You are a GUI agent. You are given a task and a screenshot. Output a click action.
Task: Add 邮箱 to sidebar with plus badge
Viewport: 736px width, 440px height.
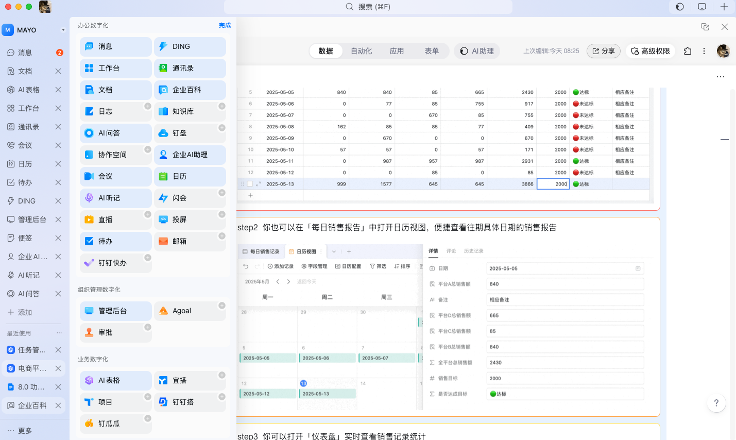point(222,236)
